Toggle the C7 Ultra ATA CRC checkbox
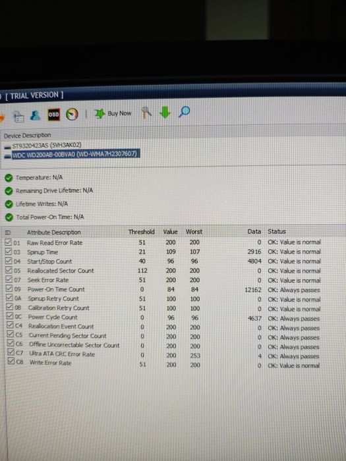 pyautogui.click(x=11, y=353)
